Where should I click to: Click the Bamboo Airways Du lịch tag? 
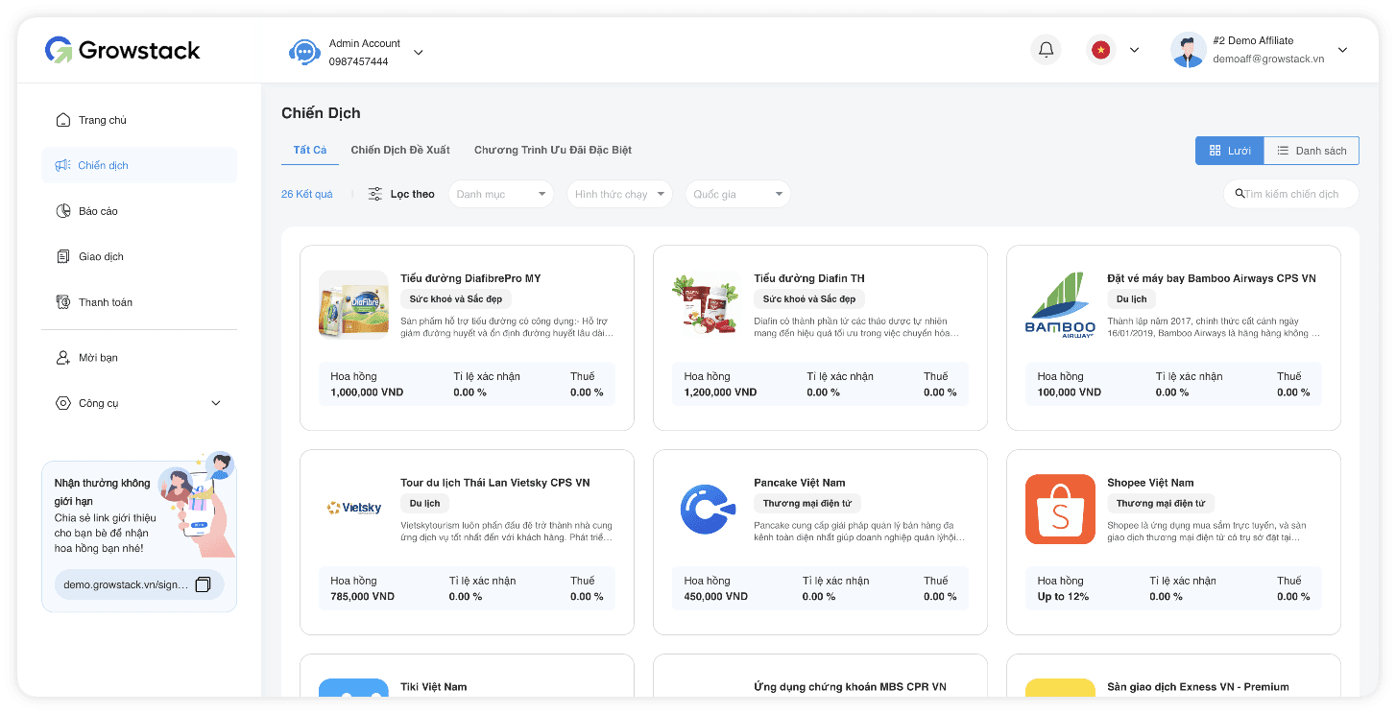1132,299
